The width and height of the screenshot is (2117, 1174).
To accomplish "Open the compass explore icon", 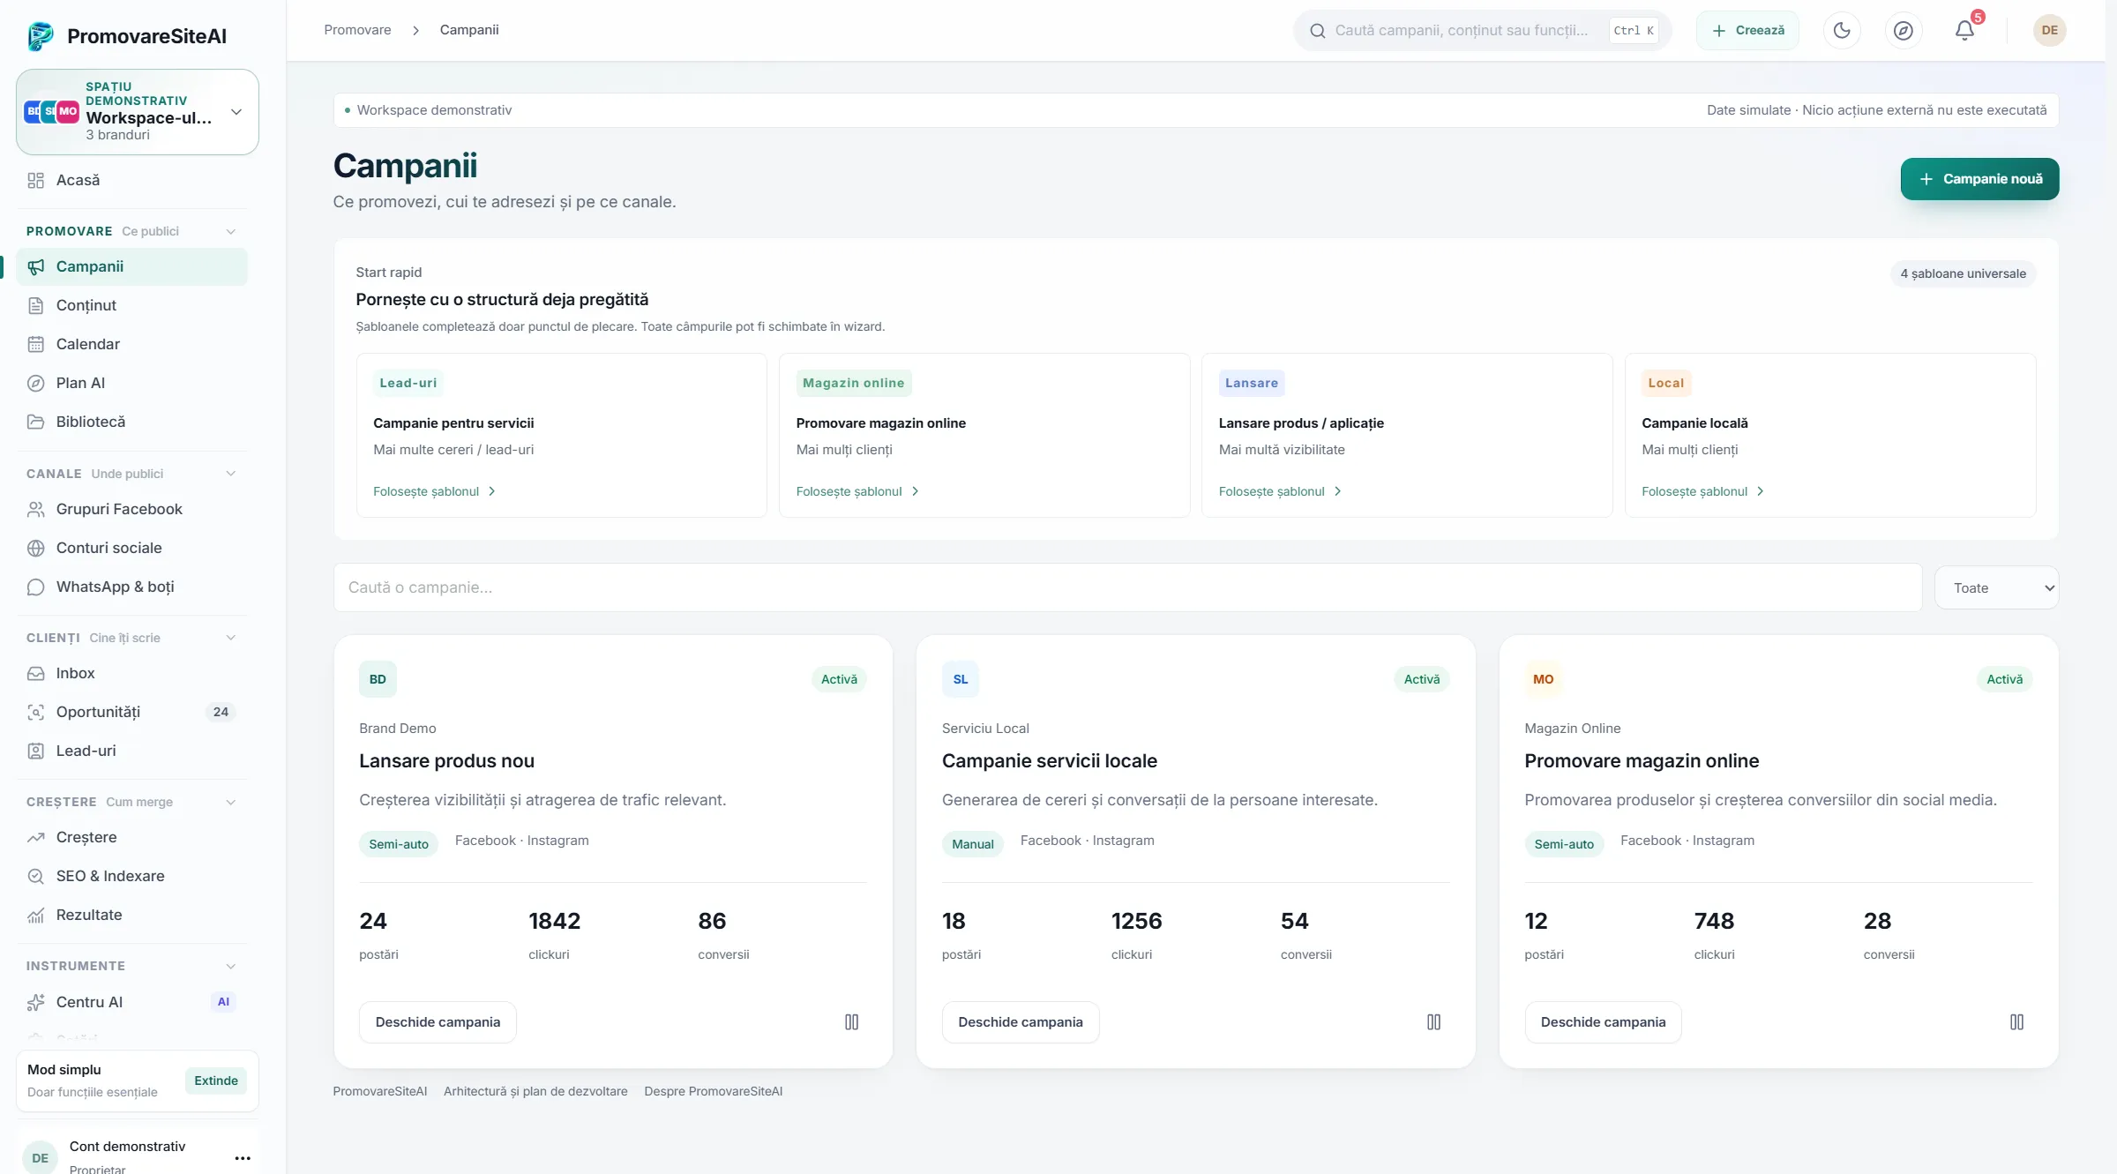I will point(1904,31).
